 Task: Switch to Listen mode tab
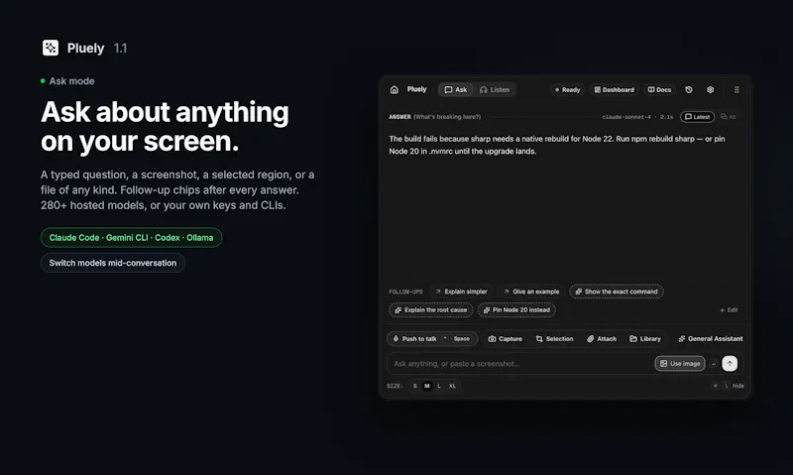coord(495,89)
